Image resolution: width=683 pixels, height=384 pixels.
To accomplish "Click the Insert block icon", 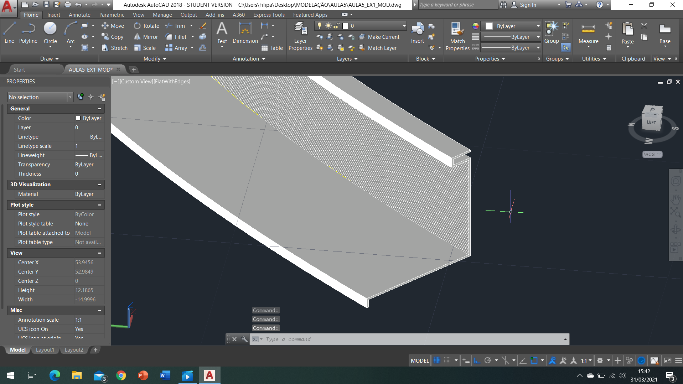I will point(417,33).
